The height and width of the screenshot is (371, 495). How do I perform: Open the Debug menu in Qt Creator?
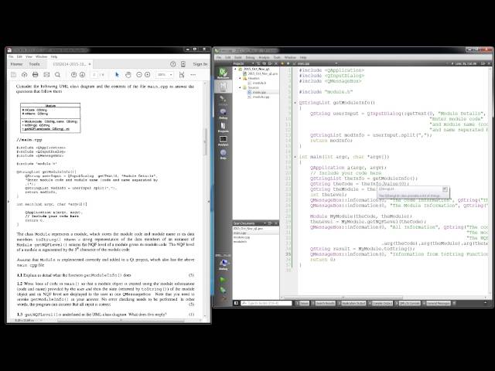[x=250, y=57]
